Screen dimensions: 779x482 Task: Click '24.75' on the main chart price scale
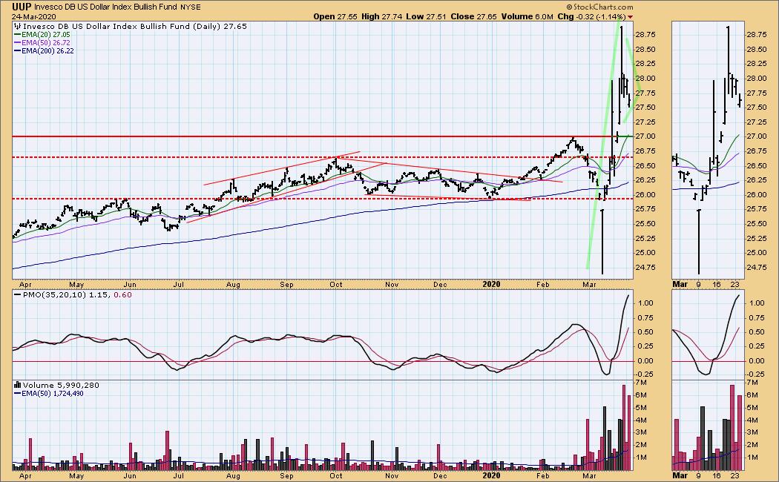645,268
